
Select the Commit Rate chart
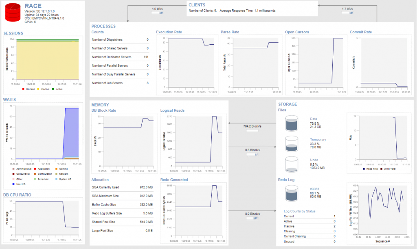click(381, 65)
